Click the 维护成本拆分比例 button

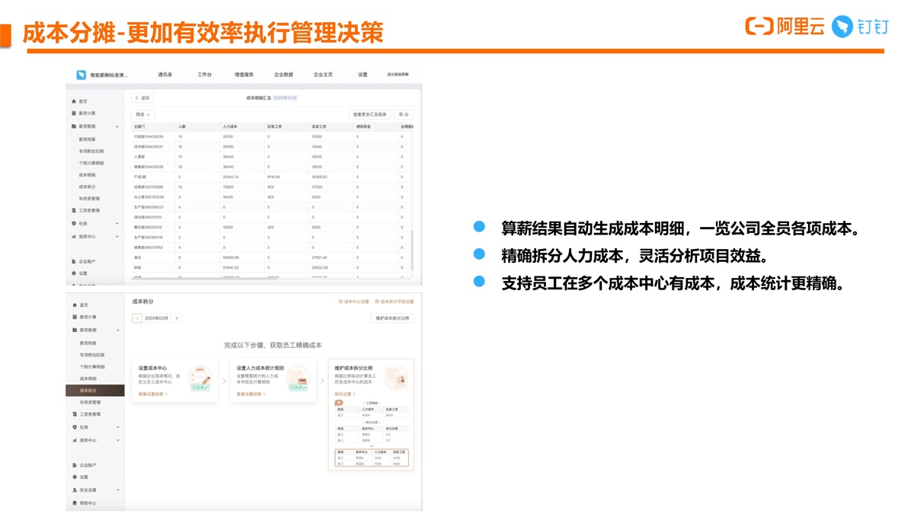(393, 318)
